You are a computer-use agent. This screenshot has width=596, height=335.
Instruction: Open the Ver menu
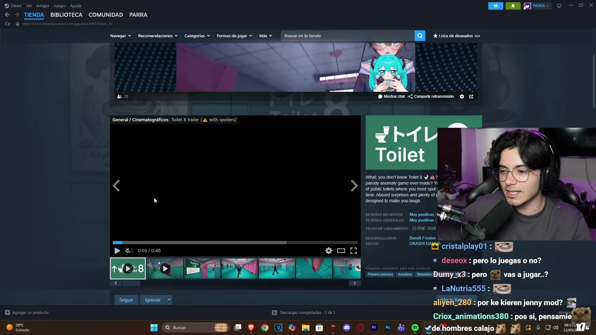29,6
